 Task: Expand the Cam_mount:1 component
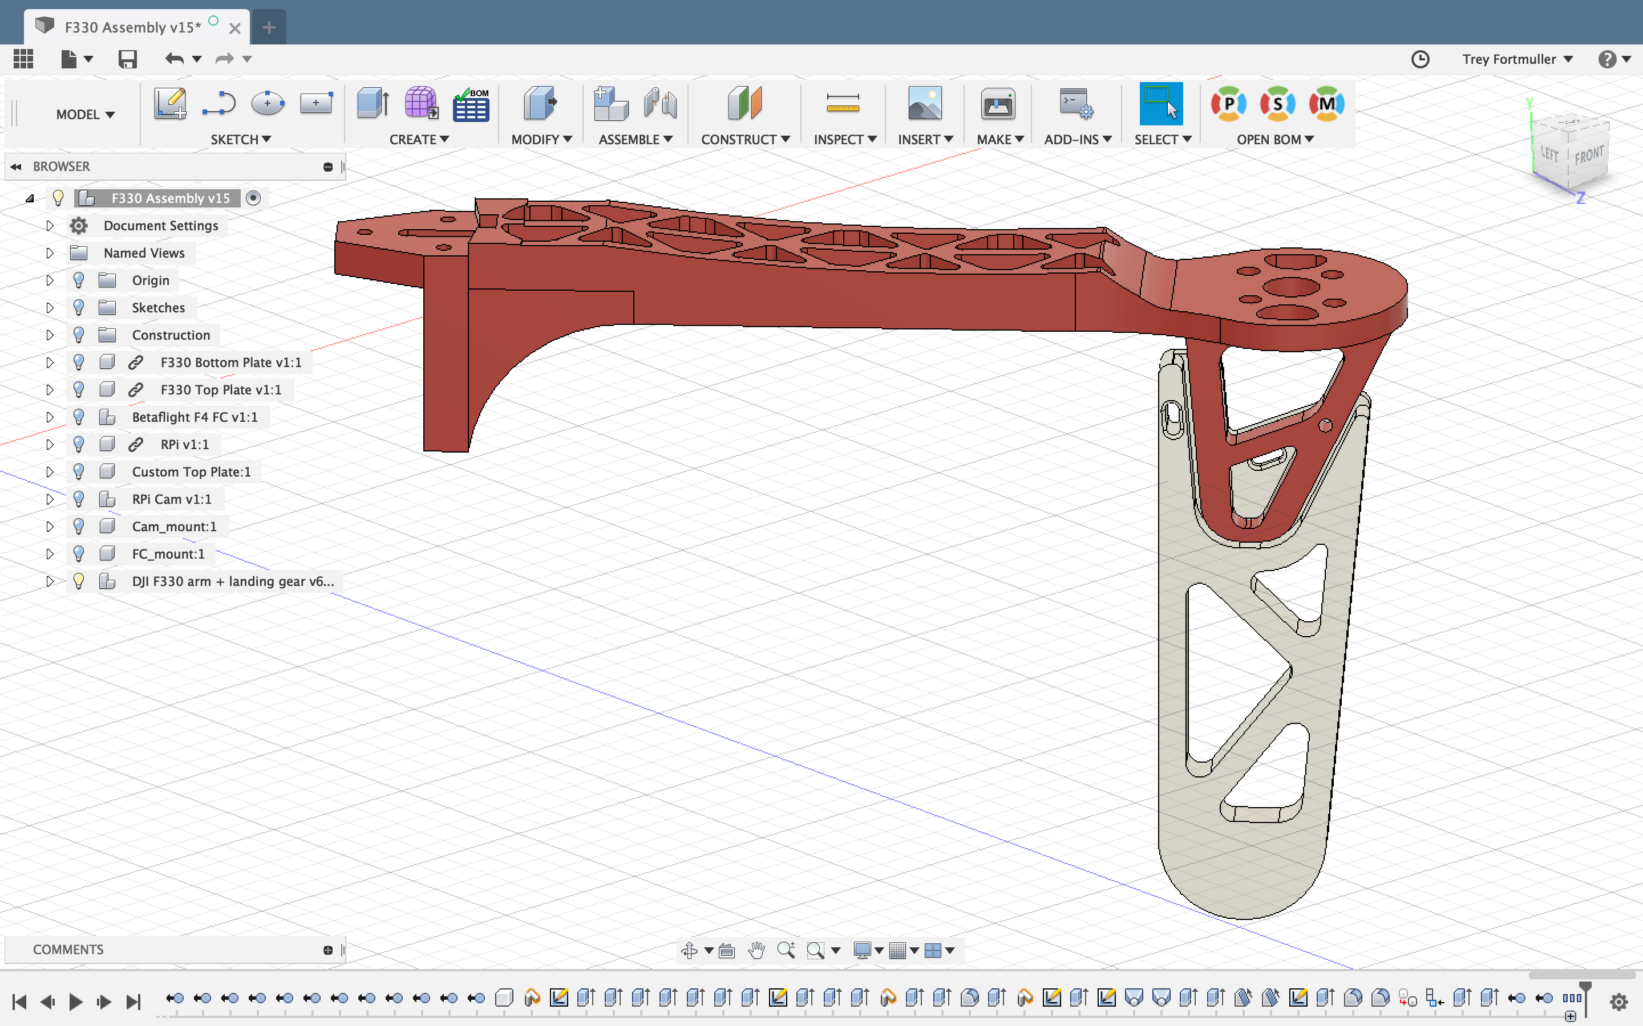tap(50, 527)
